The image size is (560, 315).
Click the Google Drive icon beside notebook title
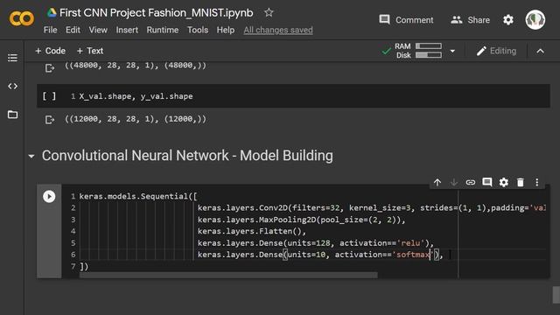pos(52,13)
